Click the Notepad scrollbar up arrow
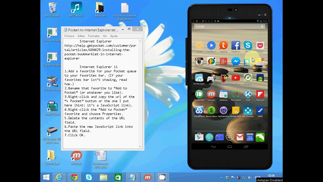The image size is (323, 182). pyautogui.click(x=140, y=41)
